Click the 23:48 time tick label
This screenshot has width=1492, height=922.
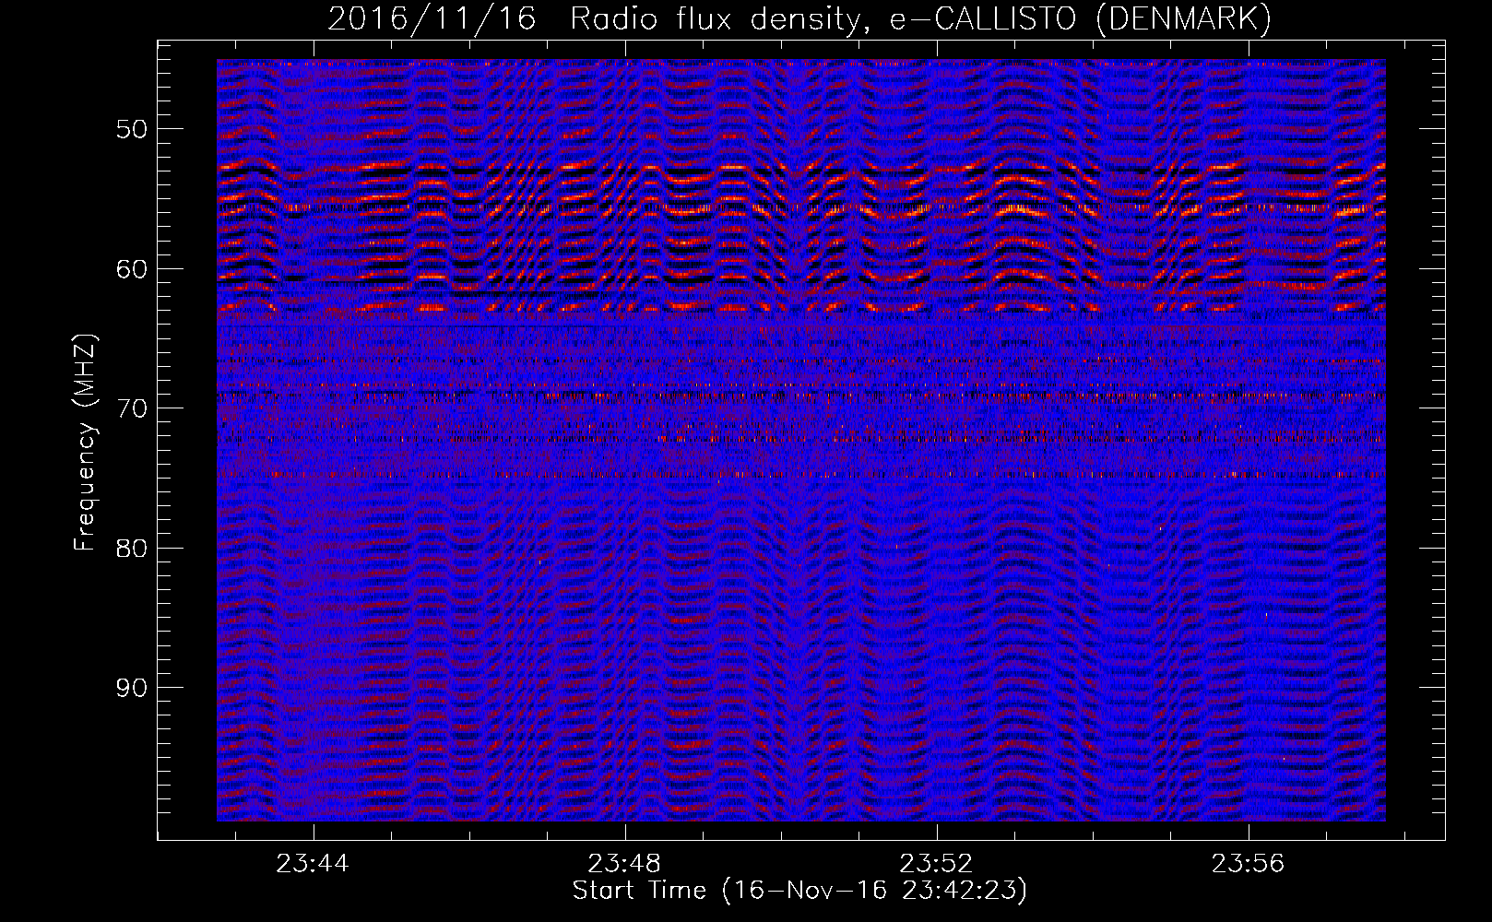coord(625,864)
